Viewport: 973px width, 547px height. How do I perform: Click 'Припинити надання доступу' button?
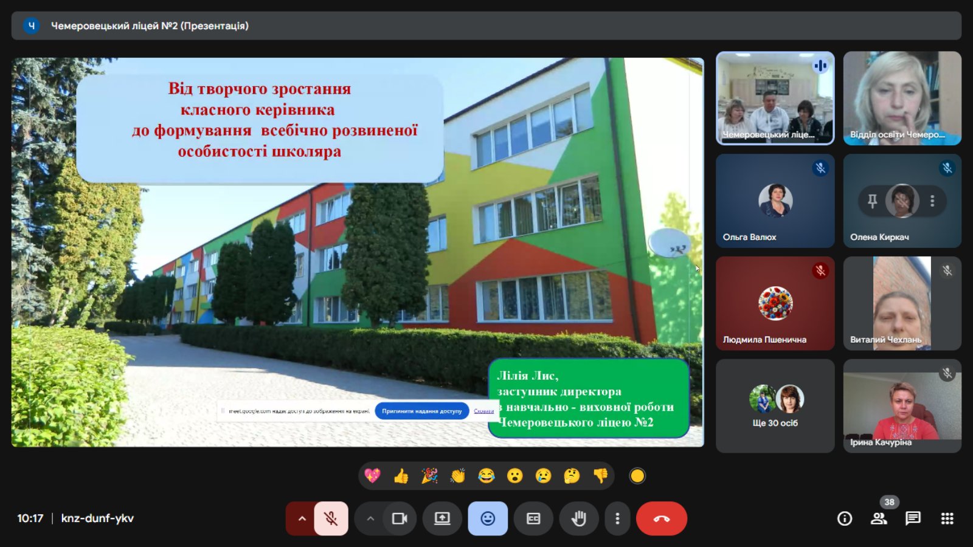[421, 411]
